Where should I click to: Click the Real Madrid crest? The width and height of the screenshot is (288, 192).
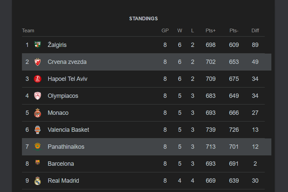tap(38, 181)
